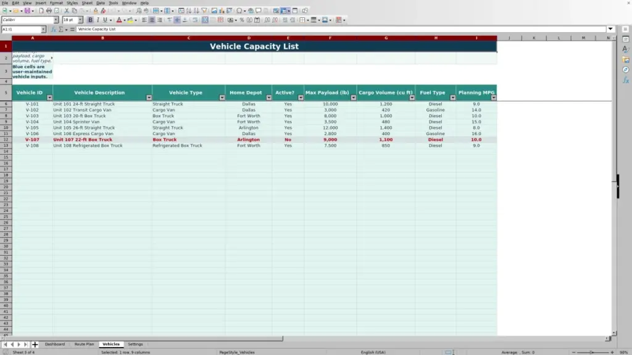
Task: Click the Save document icon
Action: pos(27,11)
